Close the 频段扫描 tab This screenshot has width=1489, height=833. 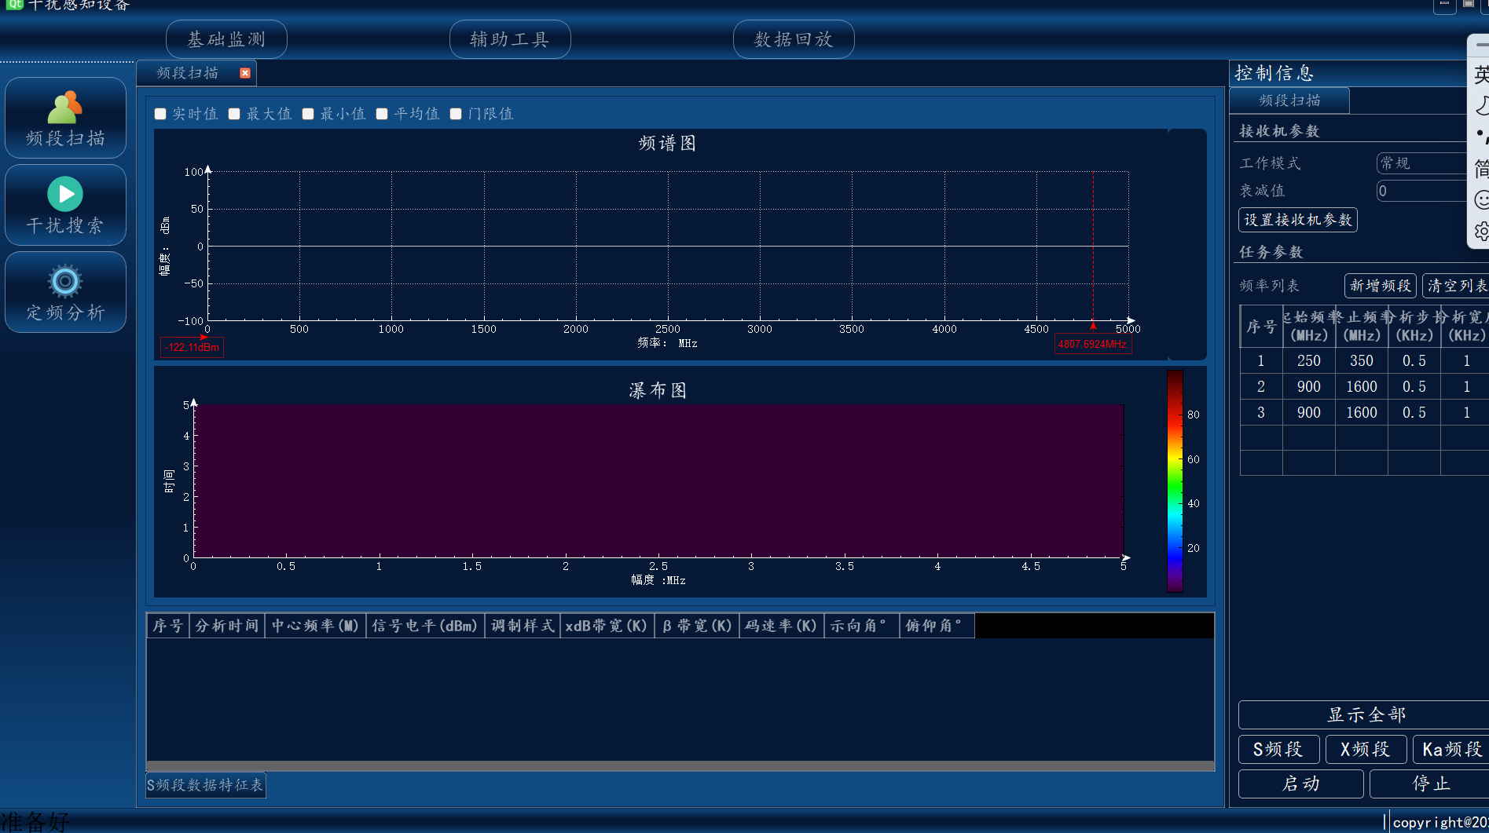(x=245, y=73)
